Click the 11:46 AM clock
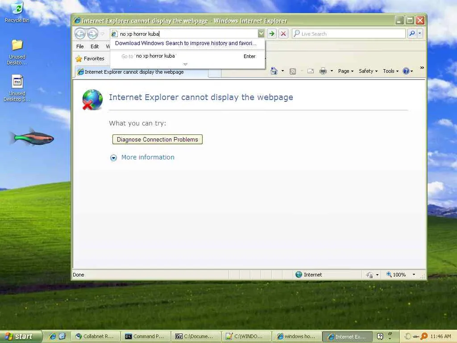 [440, 336]
